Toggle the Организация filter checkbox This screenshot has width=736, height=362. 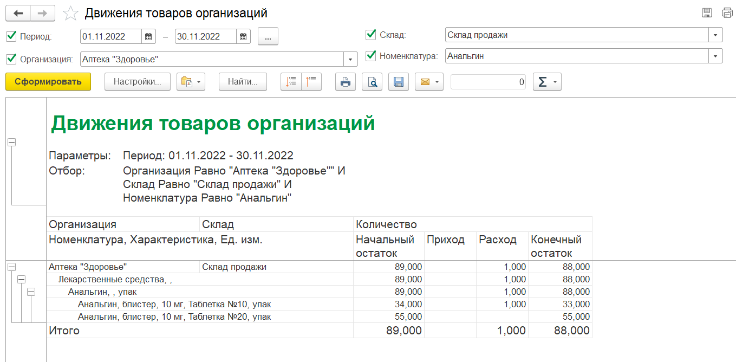pos(11,59)
